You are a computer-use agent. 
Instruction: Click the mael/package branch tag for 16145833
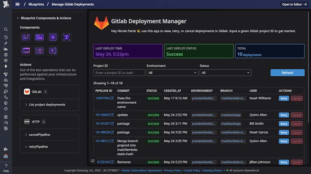231,115
